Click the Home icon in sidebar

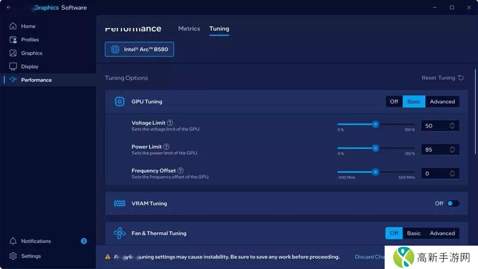[x=13, y=26]
